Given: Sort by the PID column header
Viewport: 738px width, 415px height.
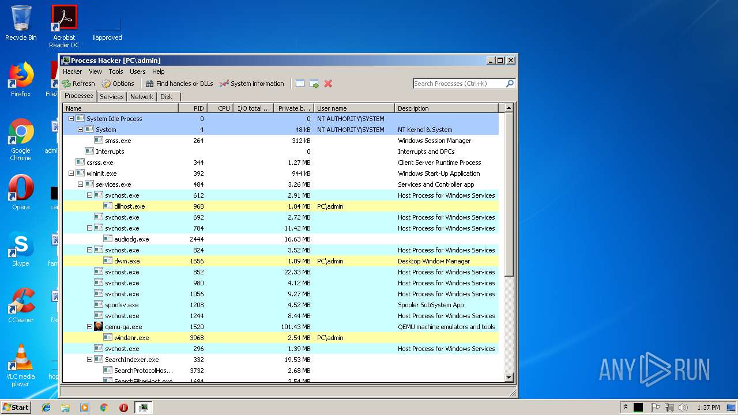Looking at the screenshot, I should [193, 108].
